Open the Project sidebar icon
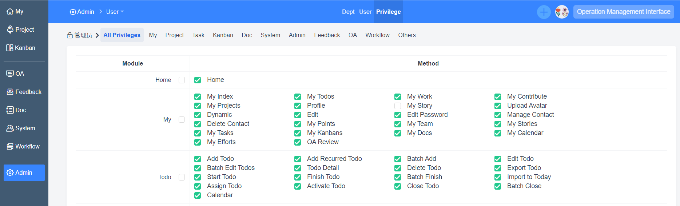680x206 pixels. [x=20, y=30]
